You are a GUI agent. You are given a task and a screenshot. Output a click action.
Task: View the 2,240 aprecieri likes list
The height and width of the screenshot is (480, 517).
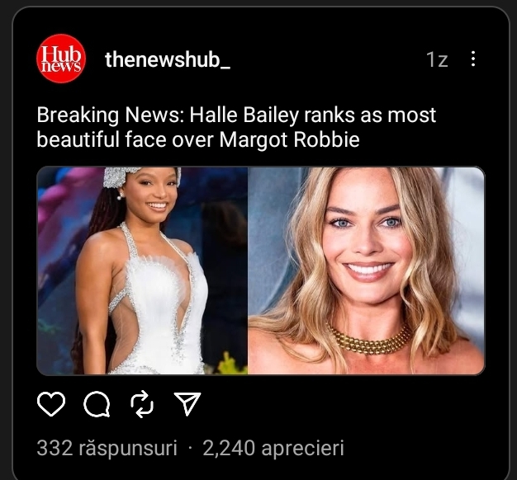[273, 448]
